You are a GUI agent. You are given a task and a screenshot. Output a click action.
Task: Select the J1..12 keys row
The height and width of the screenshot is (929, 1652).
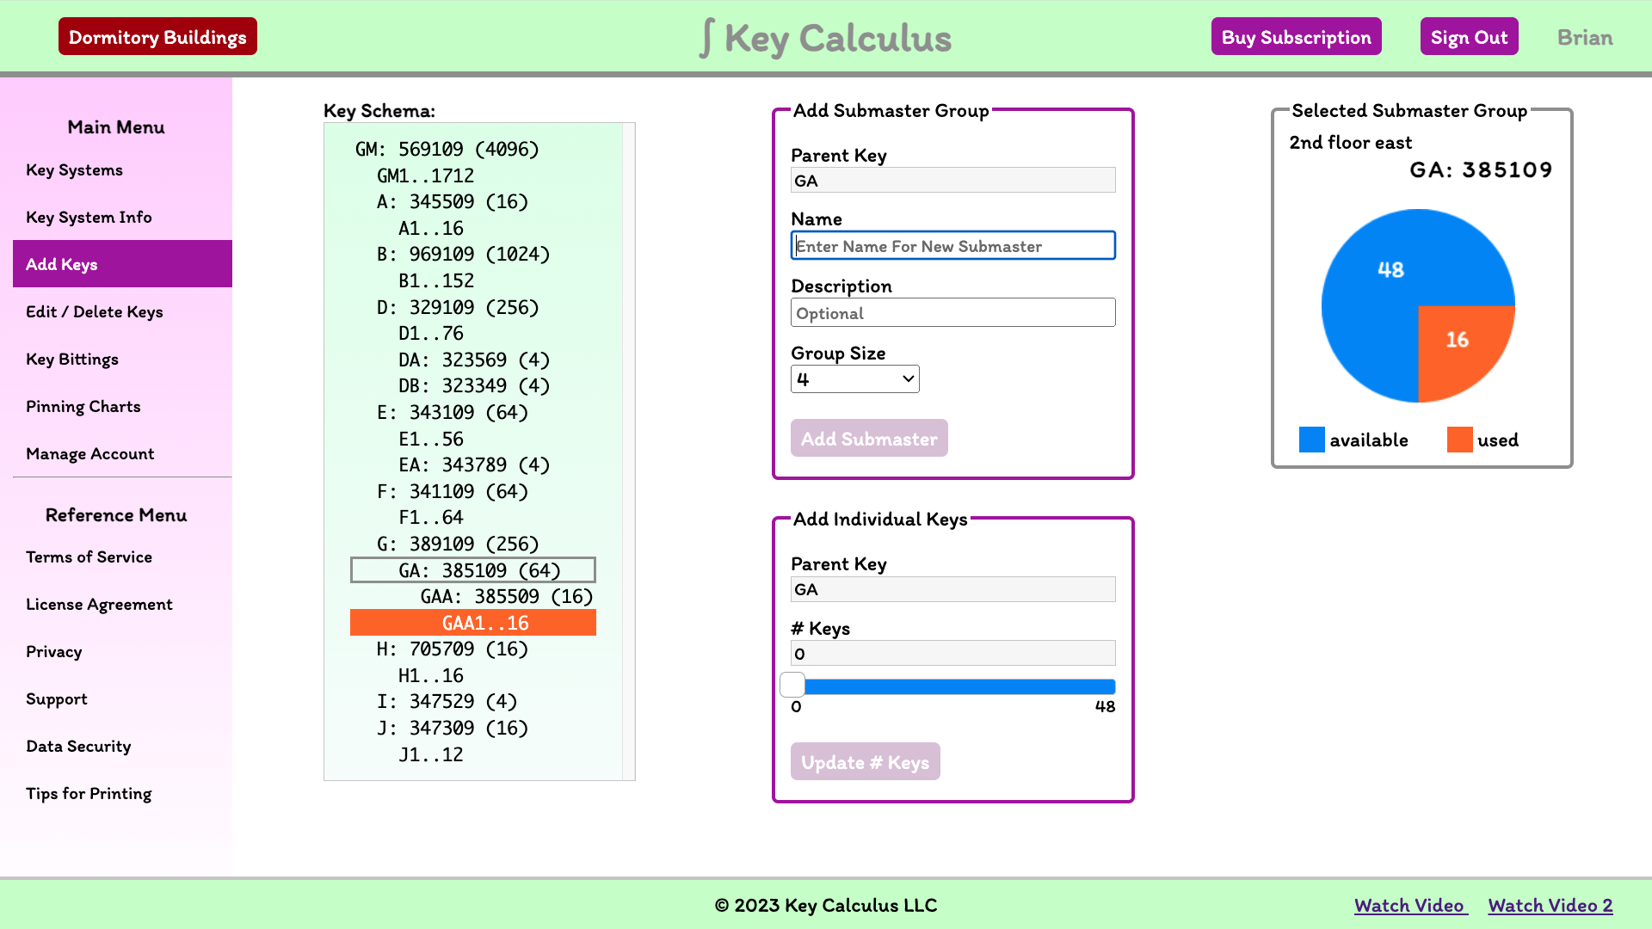click(x=473, y=754)
